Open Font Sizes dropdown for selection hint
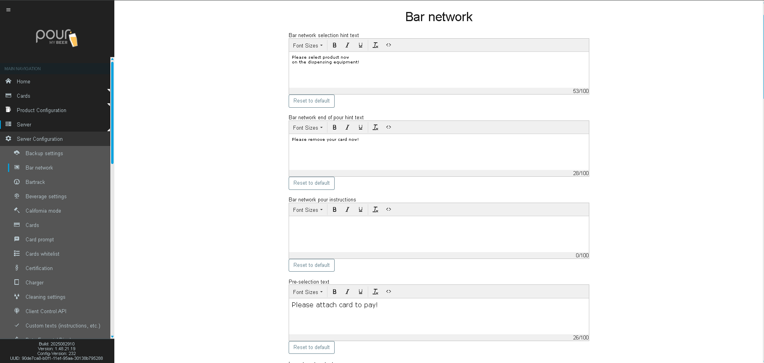This screenshot has width=764, height=363. point(307,45)
